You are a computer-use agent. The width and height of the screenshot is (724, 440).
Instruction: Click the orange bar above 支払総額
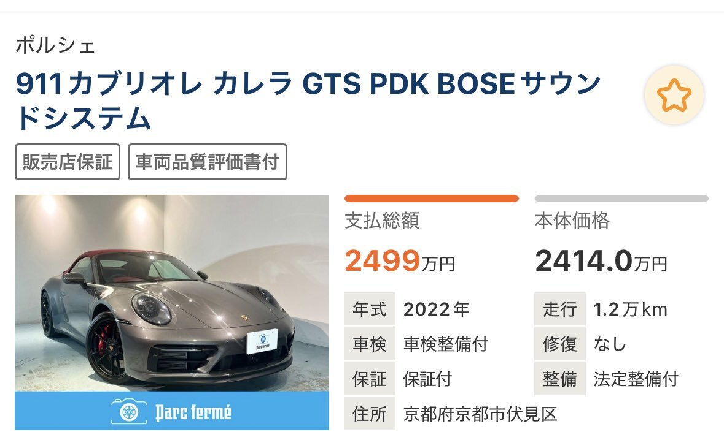(432, 199)
